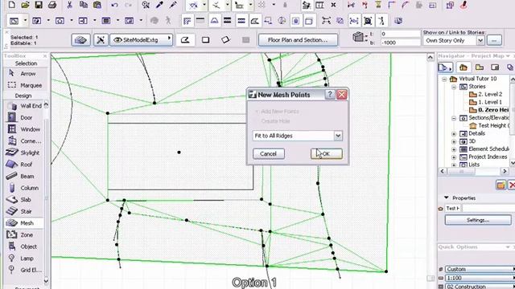Click the New document icon
515x289 pixels.
[11, 5]
